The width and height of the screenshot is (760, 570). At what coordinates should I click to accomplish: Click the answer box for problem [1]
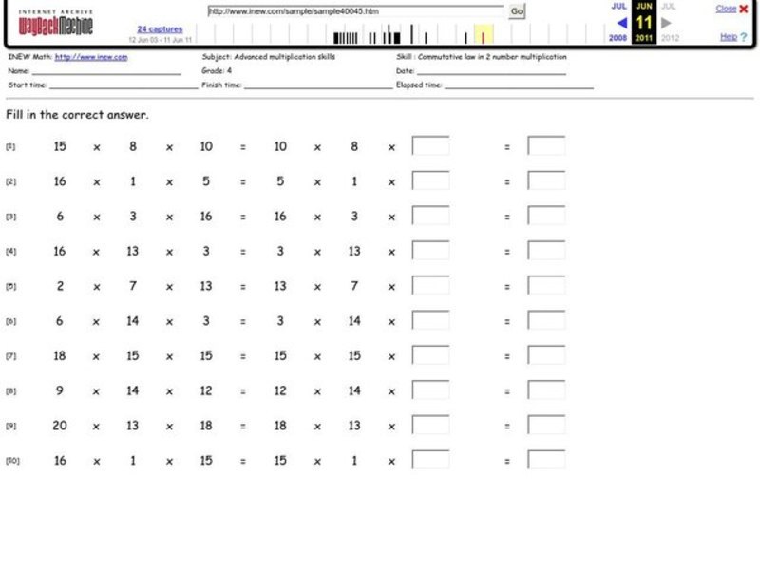click(432, 145)
